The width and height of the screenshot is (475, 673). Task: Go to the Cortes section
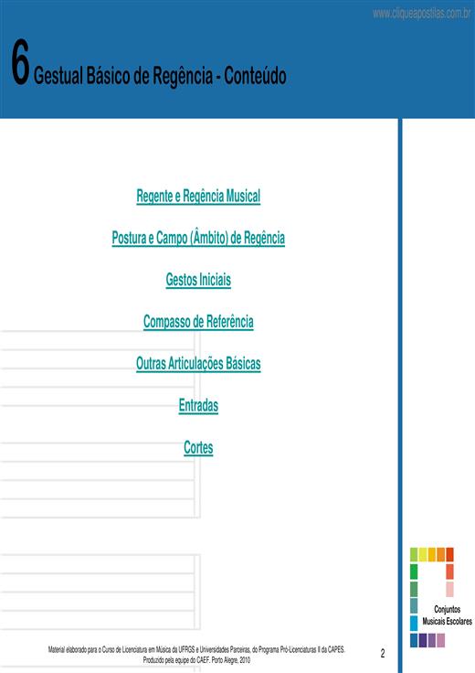tap(198, 447)
